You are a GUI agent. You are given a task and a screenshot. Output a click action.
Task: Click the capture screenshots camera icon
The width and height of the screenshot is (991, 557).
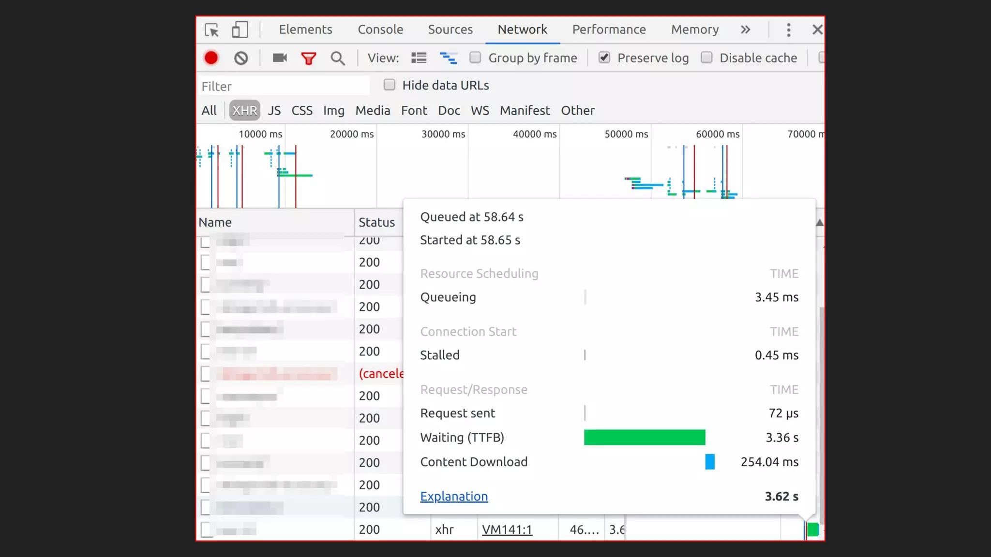coord(280,58)
